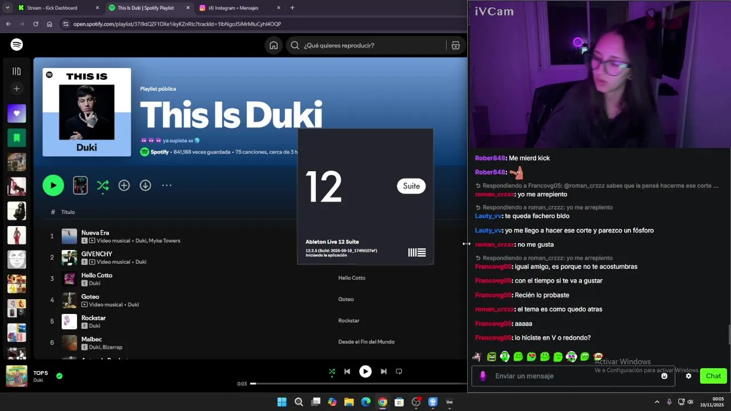Open Spotify owner profile link

click(159, 152)
